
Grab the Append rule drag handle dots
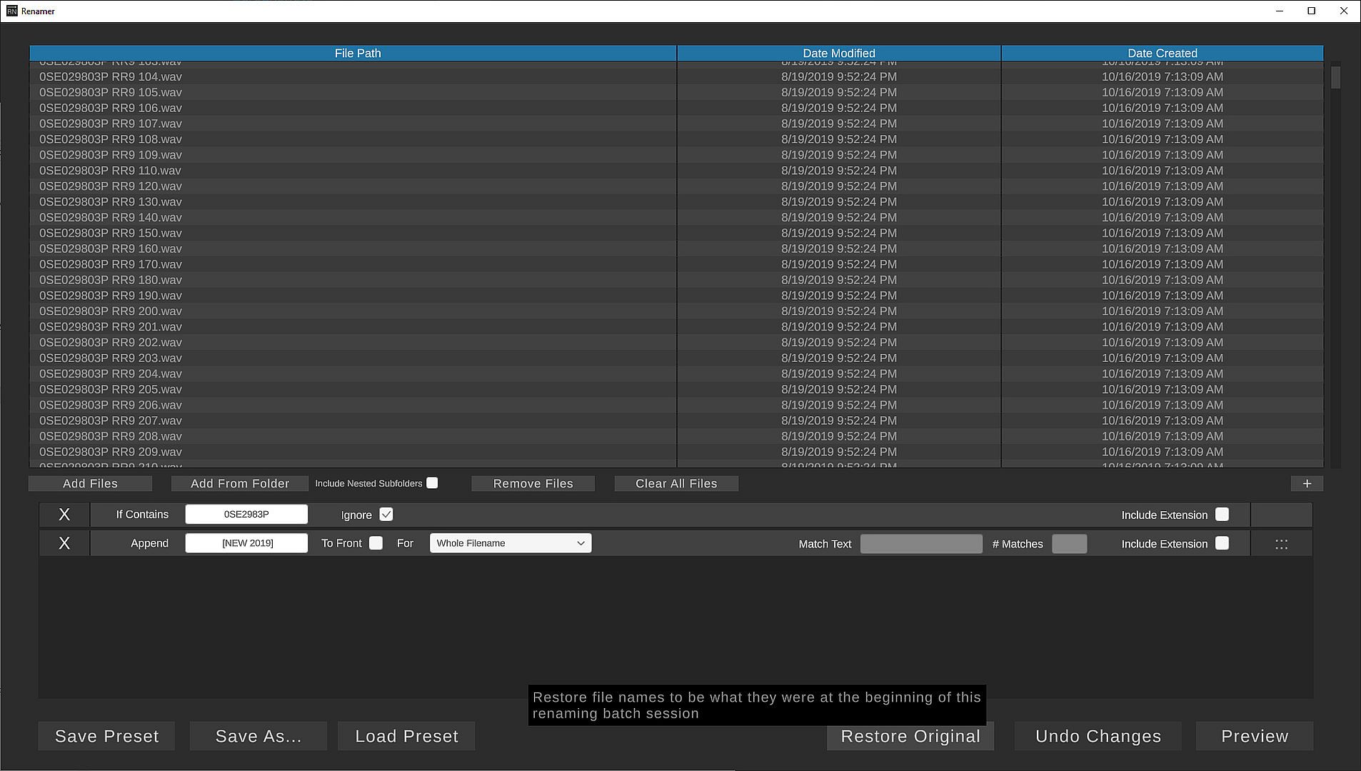(x=1282, y=544)
